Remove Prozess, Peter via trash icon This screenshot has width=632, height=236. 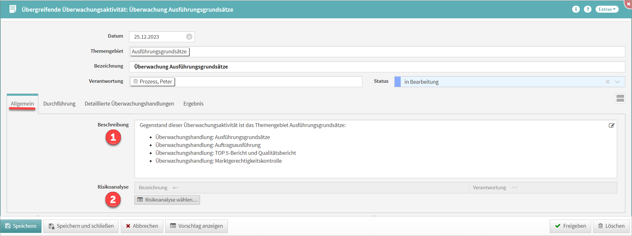pos(135,82)
